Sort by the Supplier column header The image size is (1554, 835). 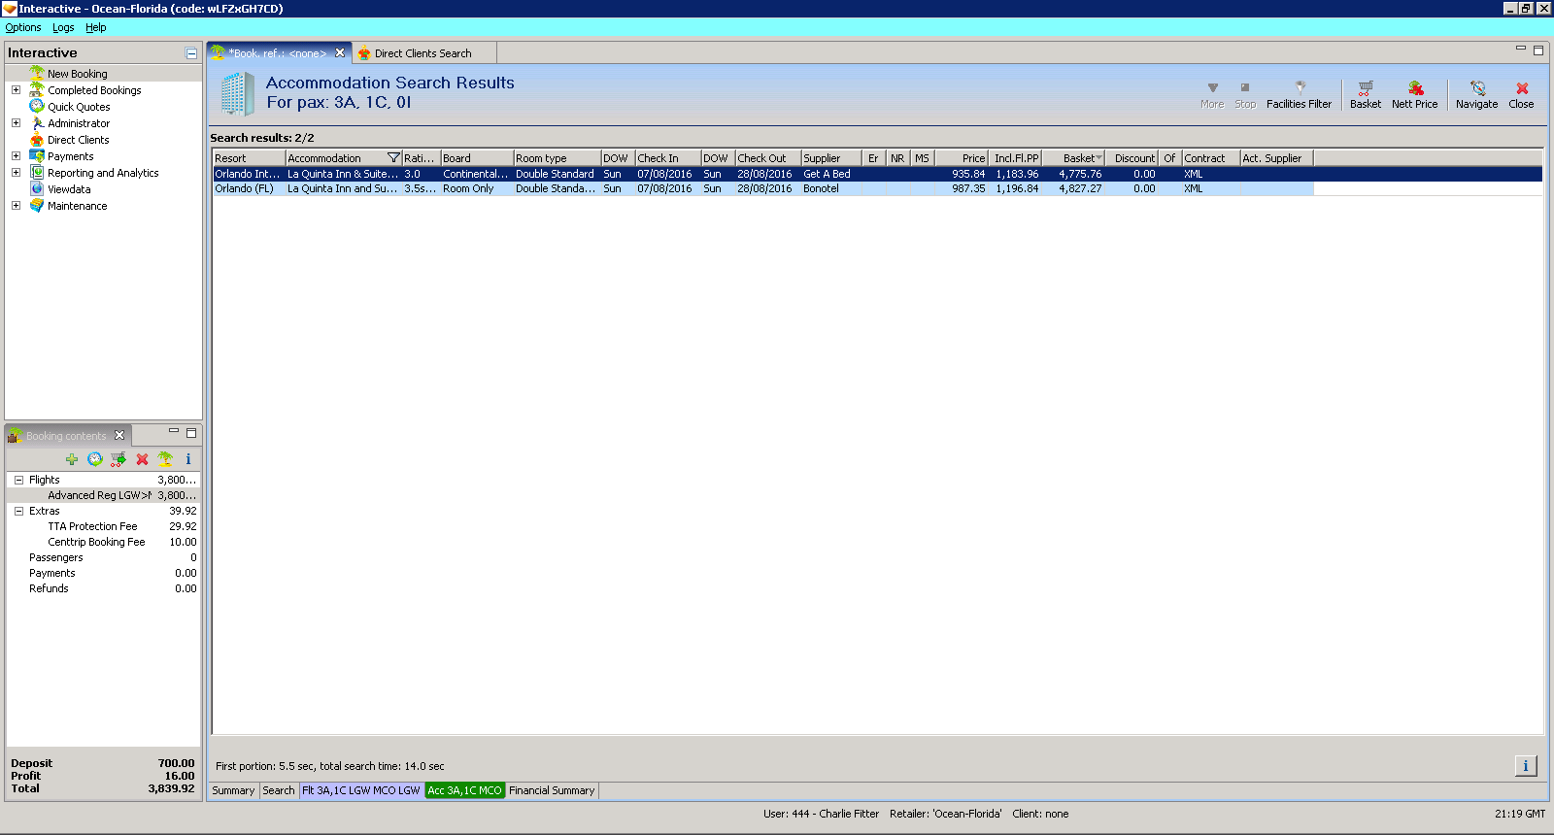point(830,157)
